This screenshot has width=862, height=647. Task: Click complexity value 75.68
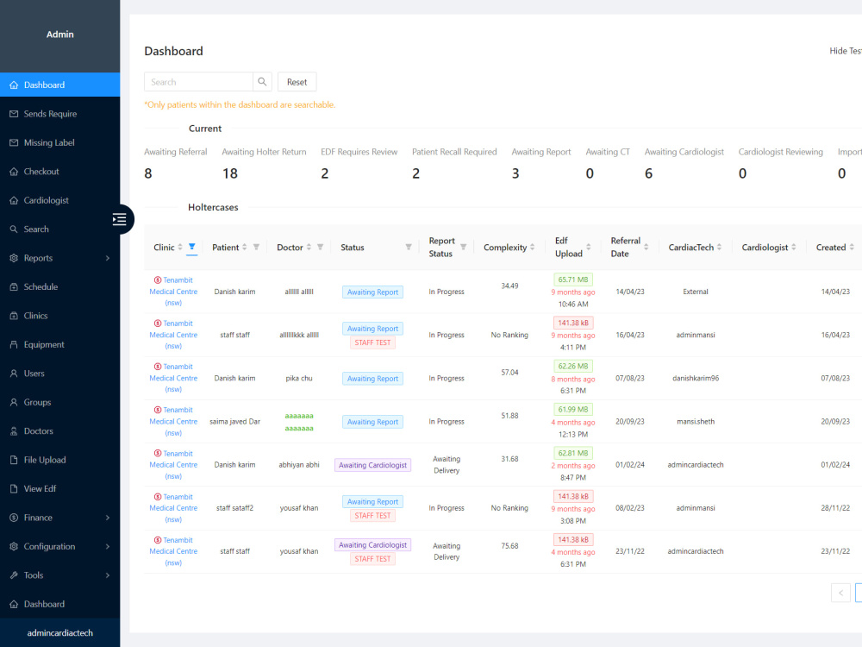click(509, 546)
